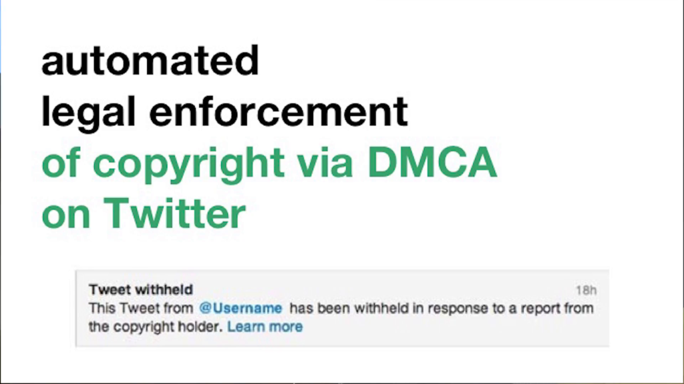Viewport: 684px width, 384px height.
Task: Click the Tweet withheld heading
Action: [141, 289]
